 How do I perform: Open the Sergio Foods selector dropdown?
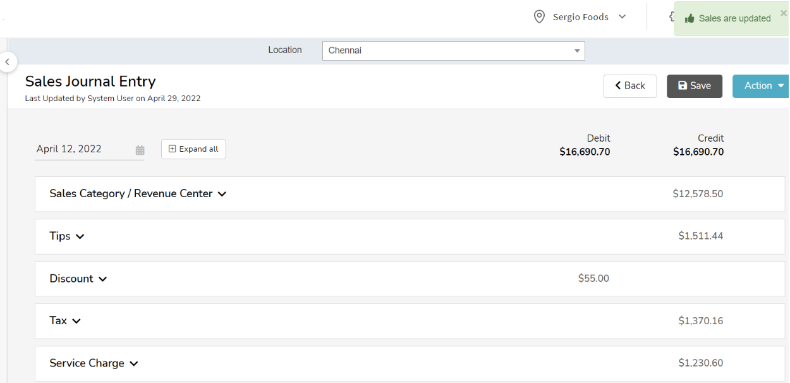coord(623,16)
